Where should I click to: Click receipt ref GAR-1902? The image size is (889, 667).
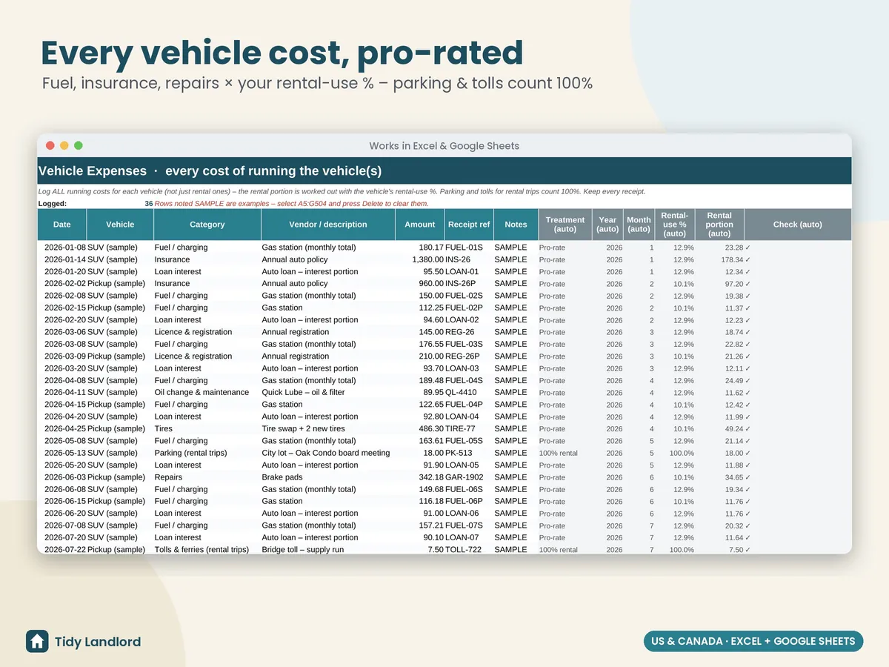click(465, 477)
